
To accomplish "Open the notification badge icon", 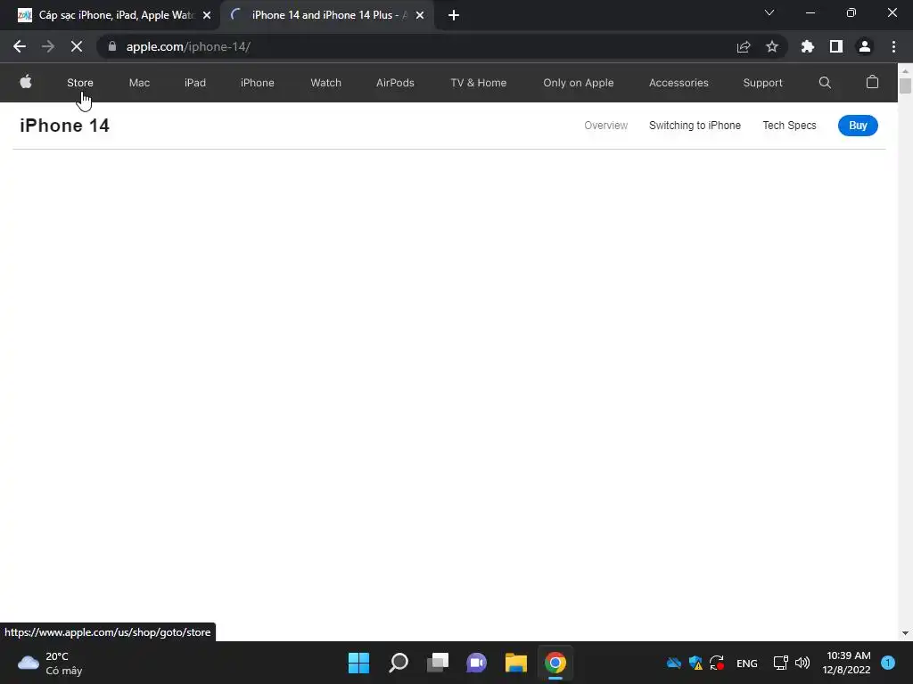I will pyautogui.click(x=887, y=663).
